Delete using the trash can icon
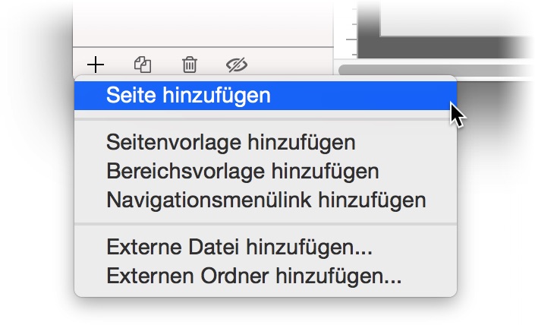This screenshot has width=535, height=325. point(189,65)
